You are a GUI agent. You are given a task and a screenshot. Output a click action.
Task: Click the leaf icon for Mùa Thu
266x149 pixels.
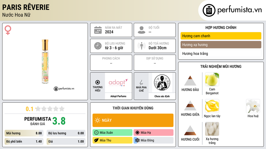click(96, 140)
